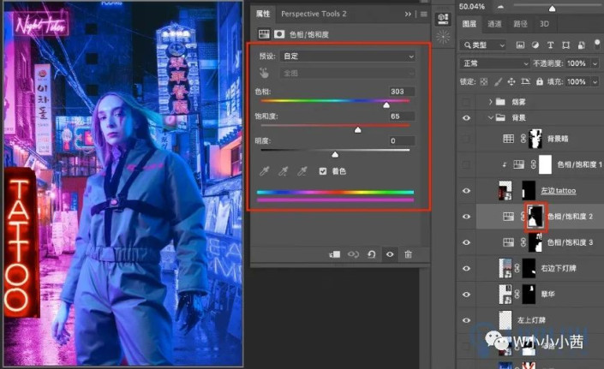Lock image pixels brush icon
Screen dimensions: 604x369
click(498, 81)
